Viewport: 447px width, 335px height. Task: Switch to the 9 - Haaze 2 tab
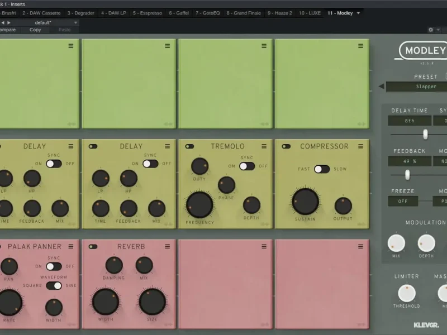point(280,13)
